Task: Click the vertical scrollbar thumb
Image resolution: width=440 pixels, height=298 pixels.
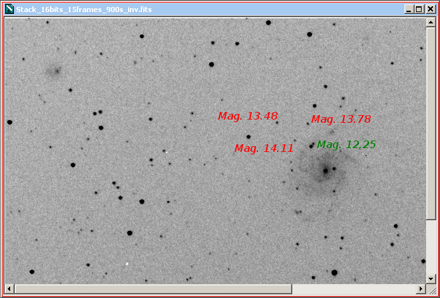Action: click(430, 123)
